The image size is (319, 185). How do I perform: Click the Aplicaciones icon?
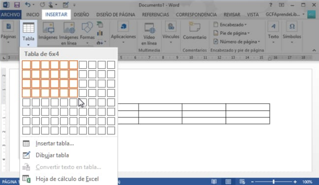point(123,27)
